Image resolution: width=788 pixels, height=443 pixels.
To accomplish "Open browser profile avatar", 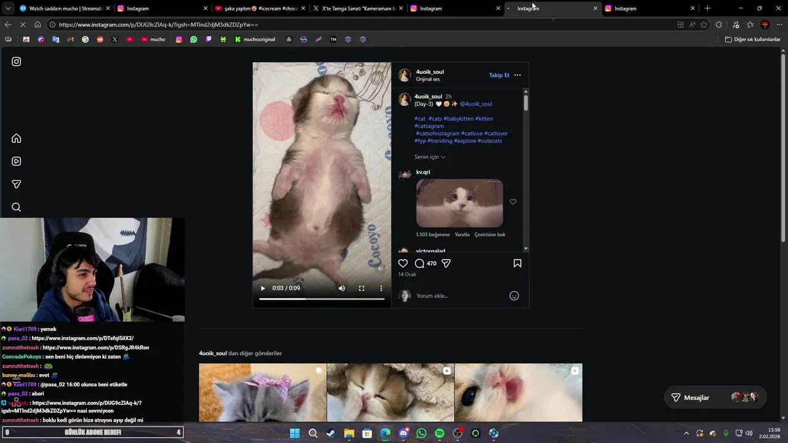I will coord(765,25).
